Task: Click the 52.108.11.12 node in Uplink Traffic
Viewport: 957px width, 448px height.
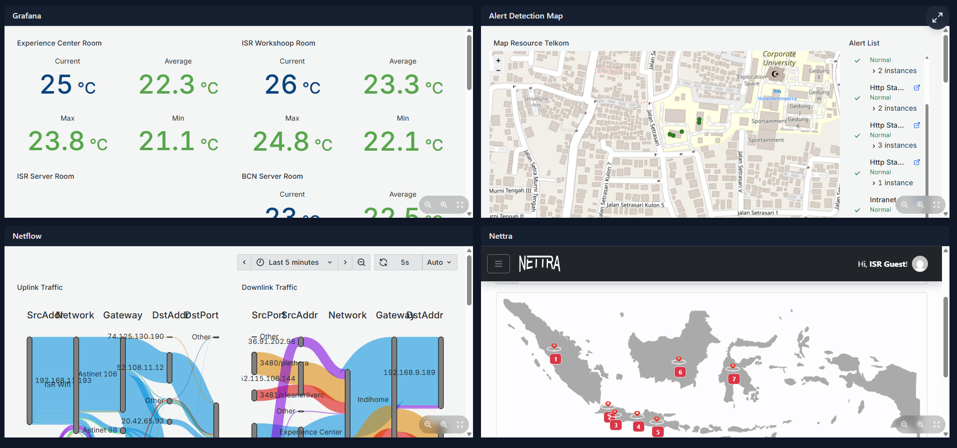Action: 170,368
